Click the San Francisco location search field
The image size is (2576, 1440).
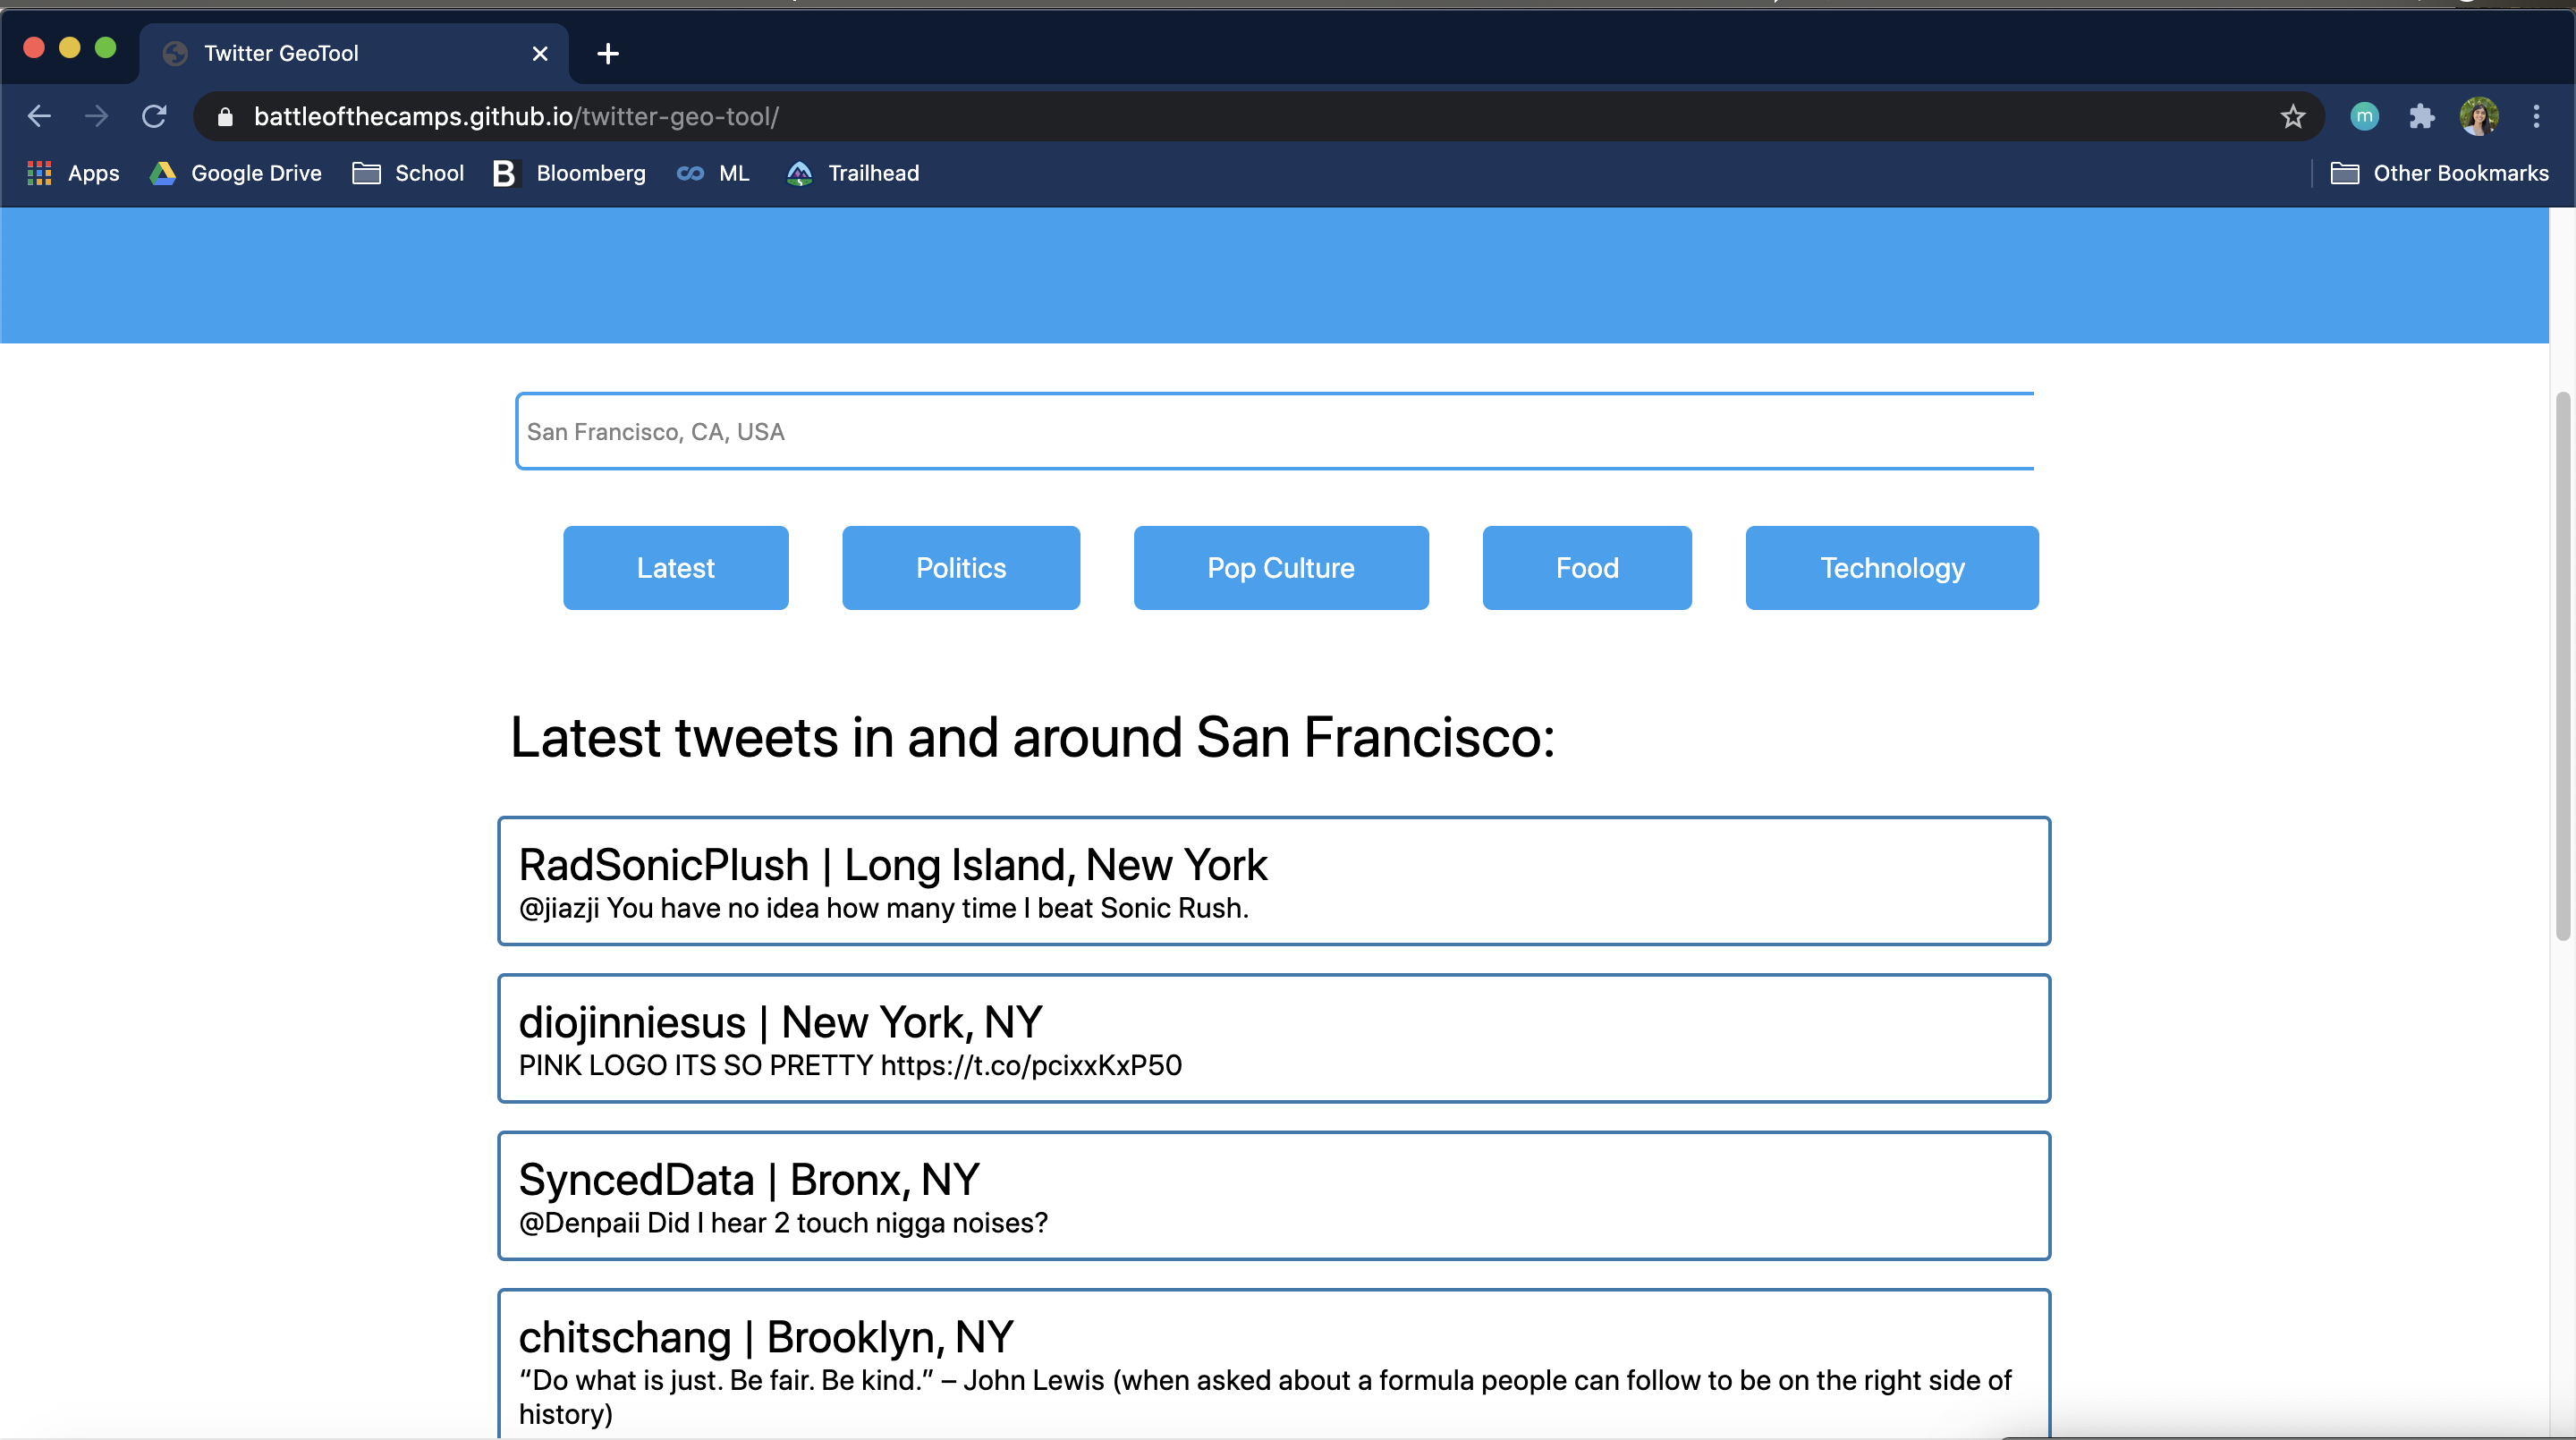(1274, 431)
